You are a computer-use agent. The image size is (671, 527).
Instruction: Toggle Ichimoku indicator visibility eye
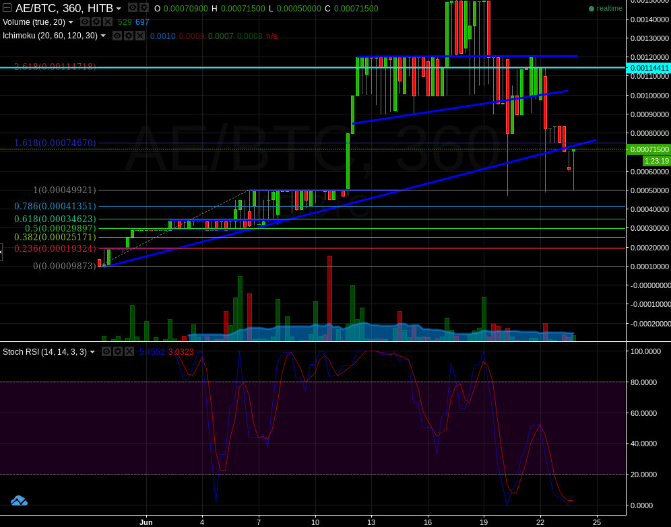[x=117, y=36]
